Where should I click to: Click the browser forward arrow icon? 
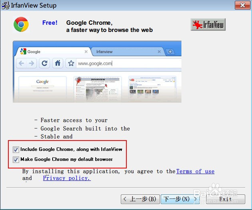[x=31, y=63]
